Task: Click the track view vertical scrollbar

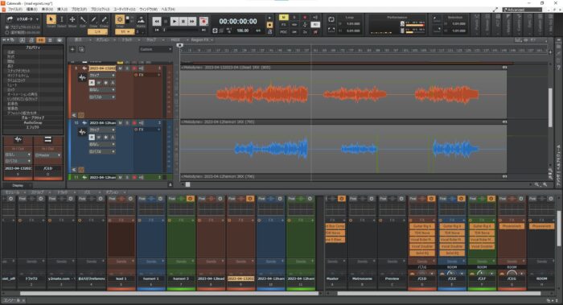Action: (x=549, y=108)
